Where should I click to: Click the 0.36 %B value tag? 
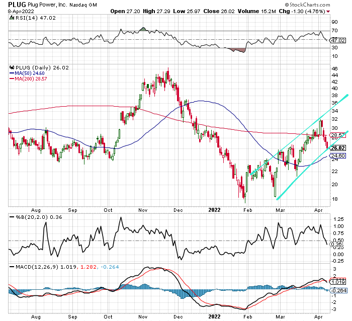click(336, 244)
